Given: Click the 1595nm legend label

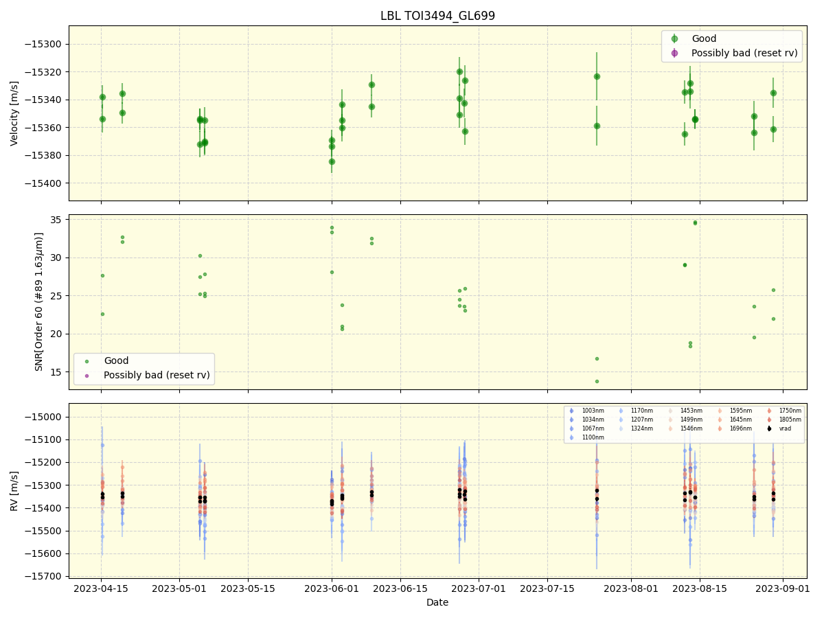Looking at the screenshot, I should tap(741, 411).
